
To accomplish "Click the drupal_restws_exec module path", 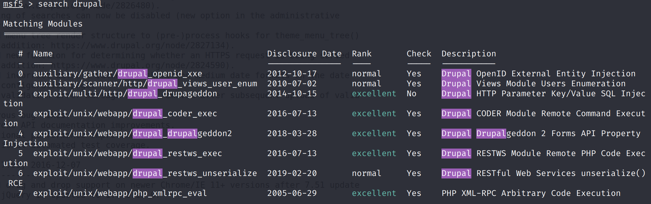I will click(127, 154).
